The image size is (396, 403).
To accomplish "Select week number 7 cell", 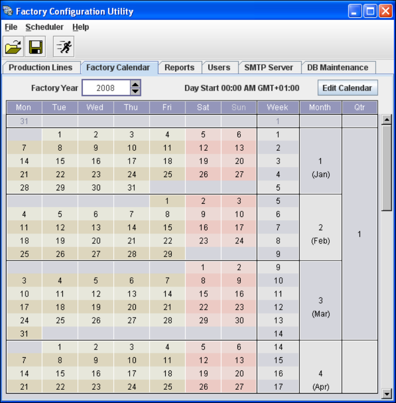I will 278,227.
